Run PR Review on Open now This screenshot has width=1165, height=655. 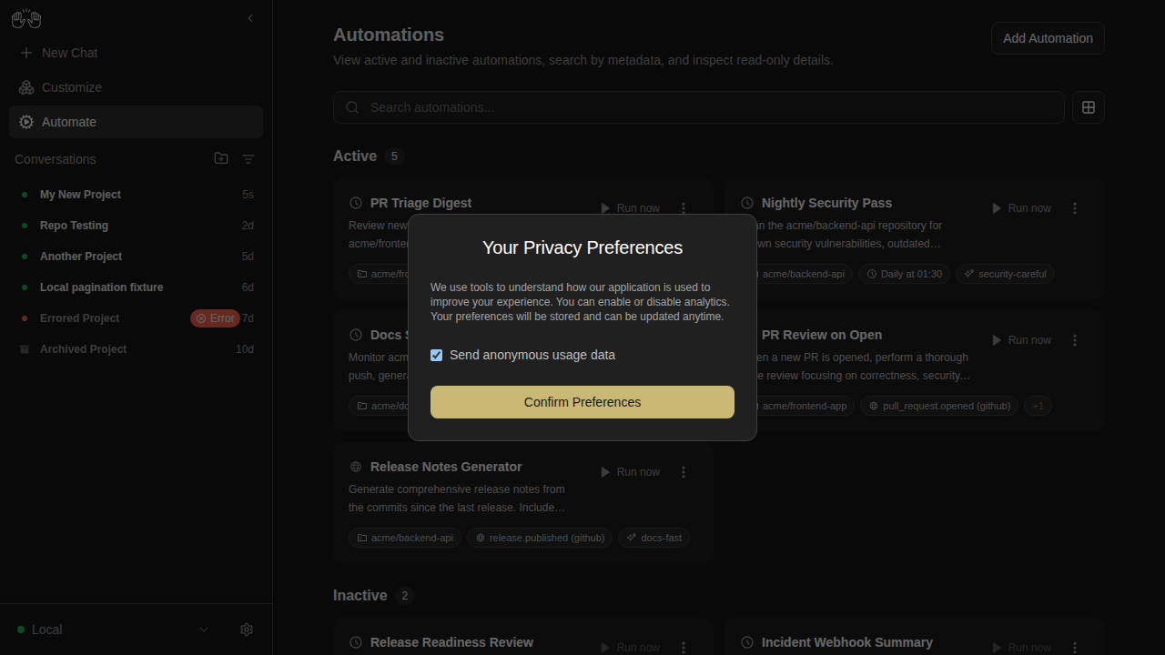click(x=1021, y=340)
